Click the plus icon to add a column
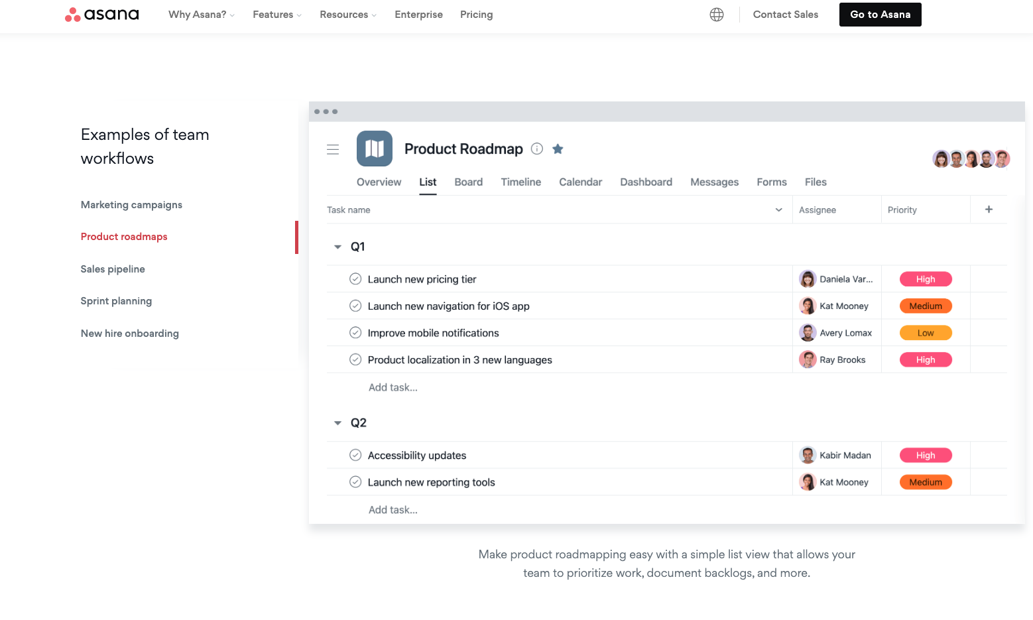The width and height of the screenshot is (1033, 620). tap(989, 210)
